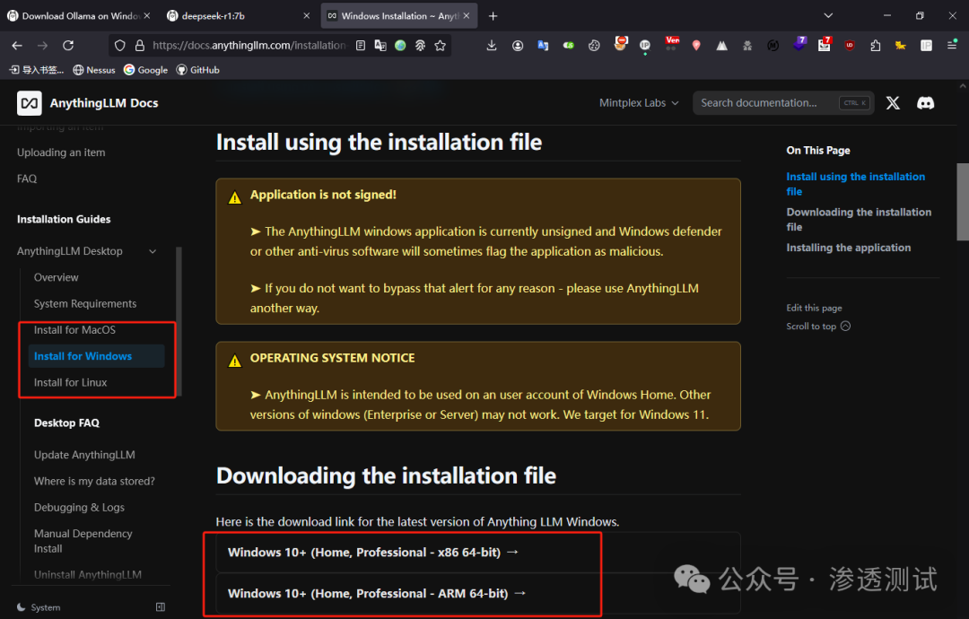This screenshot has width=969, height=619.
Task: Open the Nessus bookmark
Action: pos(94,70)
